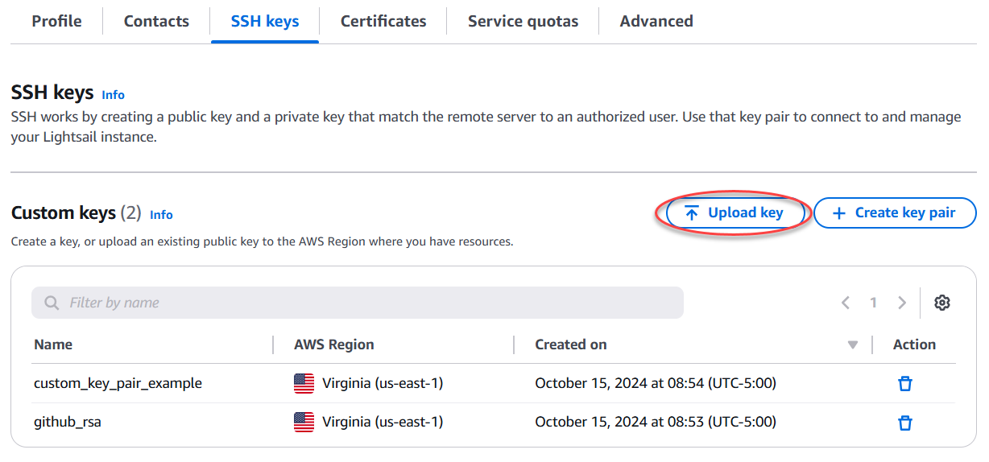Click the Create key pair button
The width and height of the screenshot is (989, 462).
click(895, 213)
